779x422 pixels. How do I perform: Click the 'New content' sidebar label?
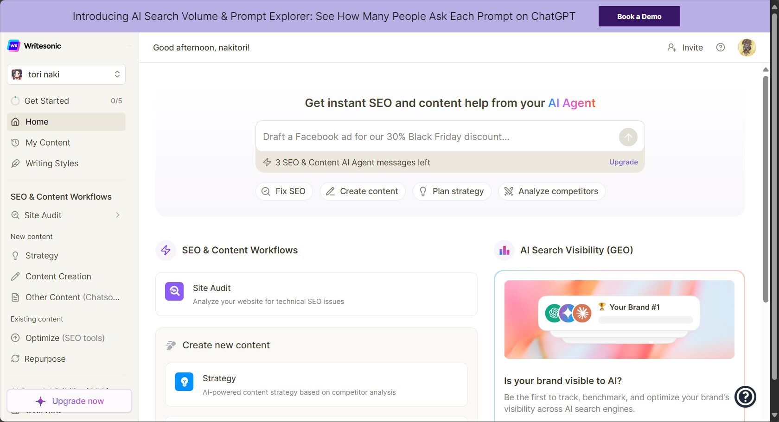(x=32, y=237)
